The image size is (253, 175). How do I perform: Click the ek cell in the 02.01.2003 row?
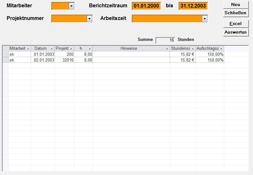point(20,60)
